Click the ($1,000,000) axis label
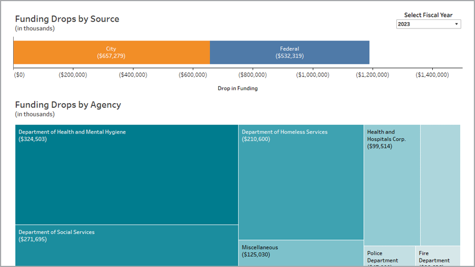This screenshot has height=267, width=475. pos(312,75)
